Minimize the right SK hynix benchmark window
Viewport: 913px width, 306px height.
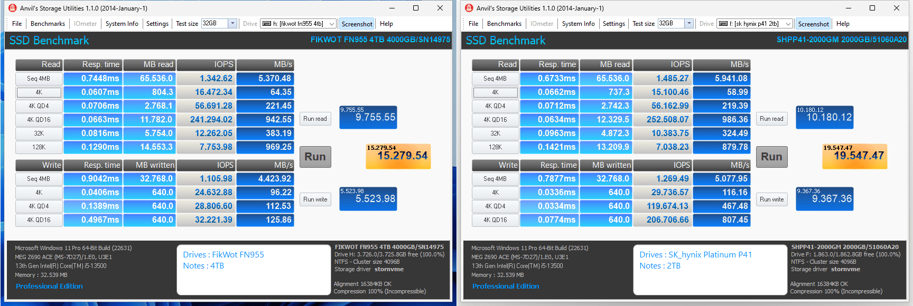coord(848,8)
